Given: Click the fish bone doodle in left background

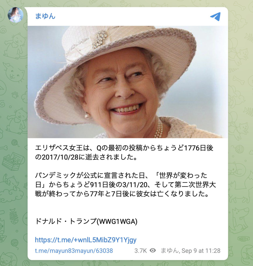Looking at the screenshot, I should tap(14, 216).
